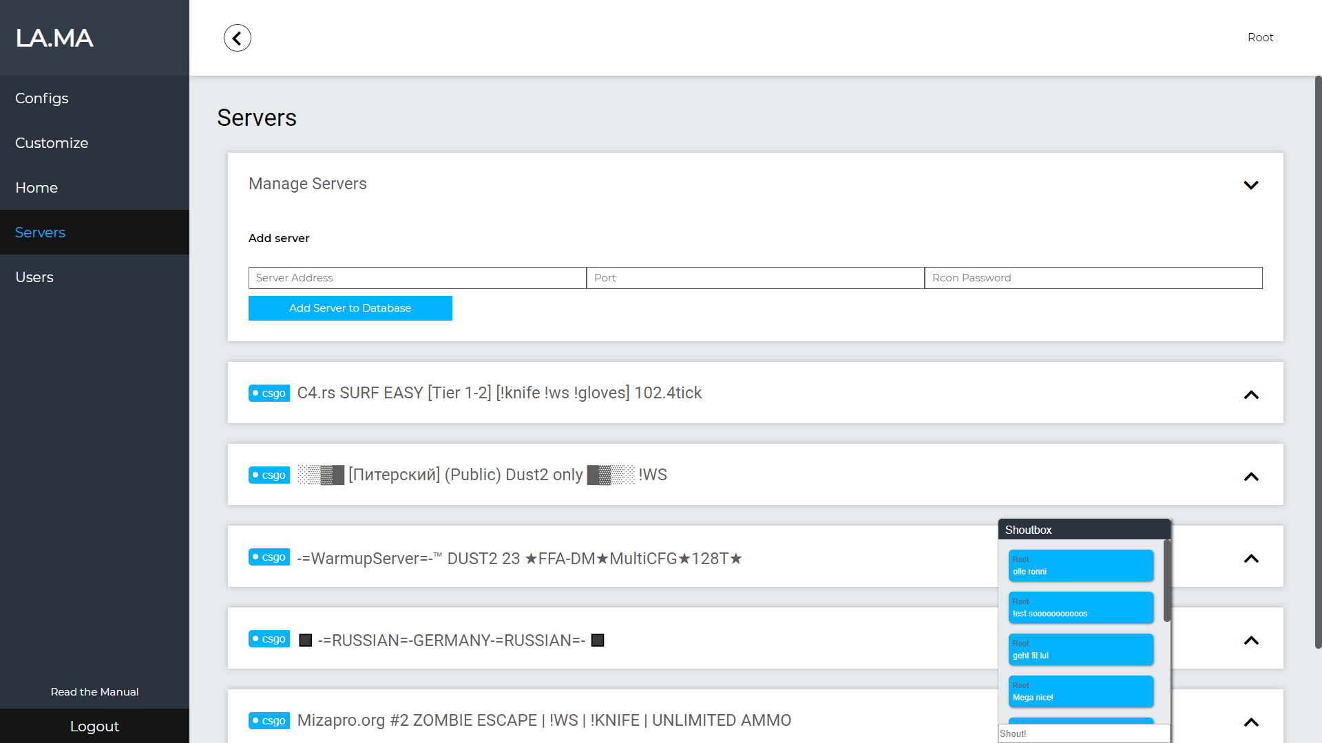Click the CSGO icon on RUSSIAN-GERMANY server
This screenshot has width=1322, height=743.
pyautogui.click(x=270, y=640)
